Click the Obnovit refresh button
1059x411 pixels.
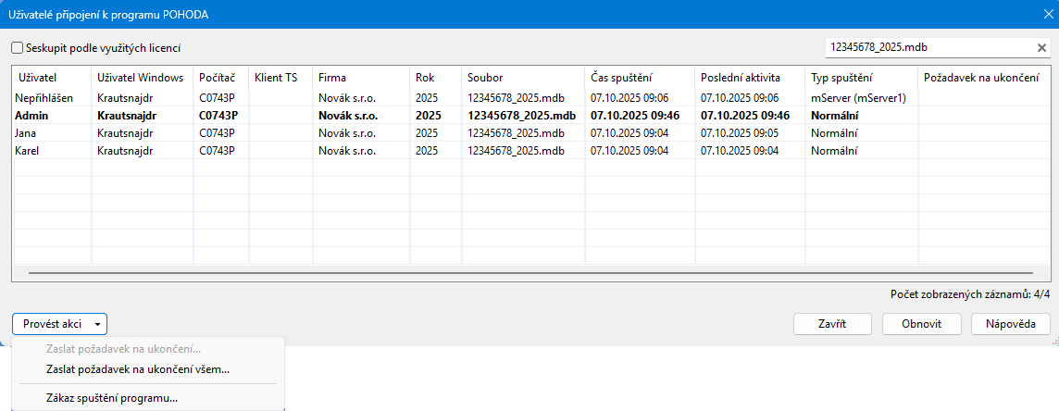pos(923,324)
